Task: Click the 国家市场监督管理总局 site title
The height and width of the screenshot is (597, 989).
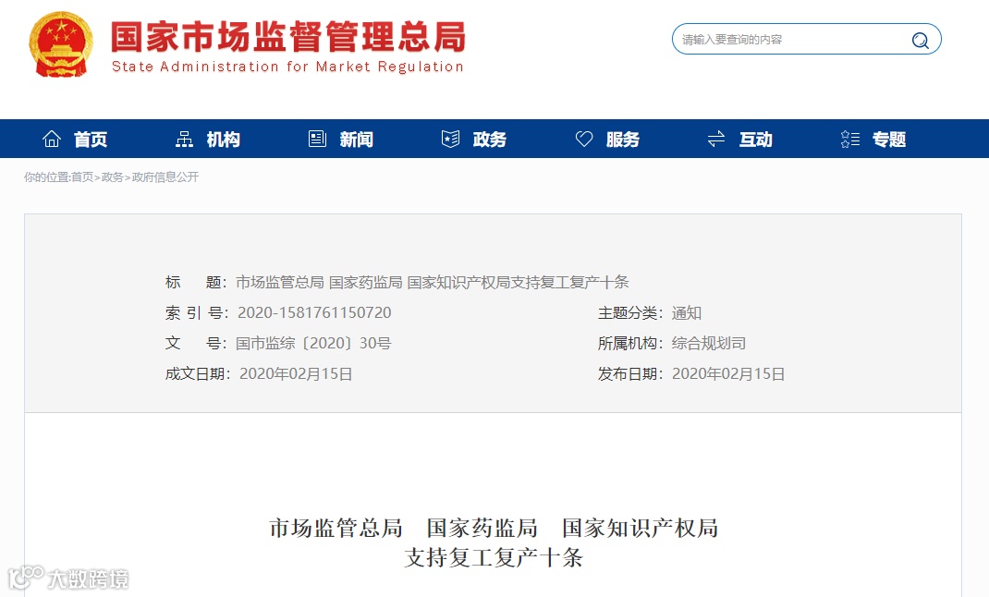Action: pos(288,37)
